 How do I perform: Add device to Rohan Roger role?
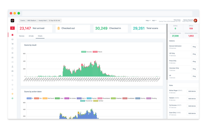(192, 91)
